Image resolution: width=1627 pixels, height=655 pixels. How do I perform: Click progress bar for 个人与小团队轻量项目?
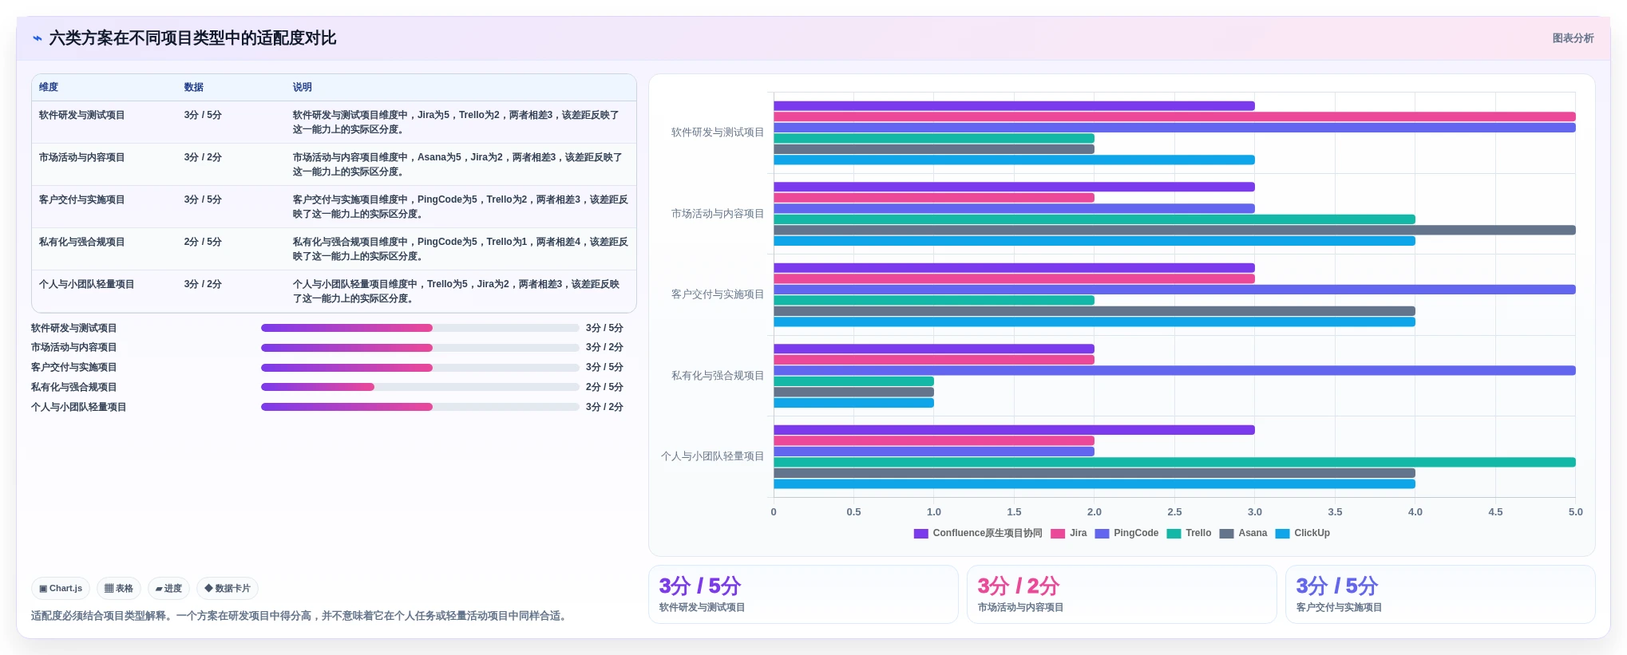point(420,407)
